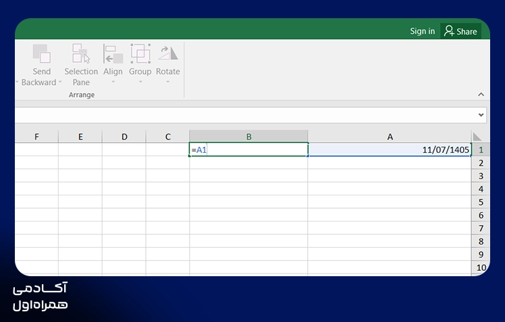Collapse the ribbon with the chevron
The image size is (505, 322).
coord(481,94)
